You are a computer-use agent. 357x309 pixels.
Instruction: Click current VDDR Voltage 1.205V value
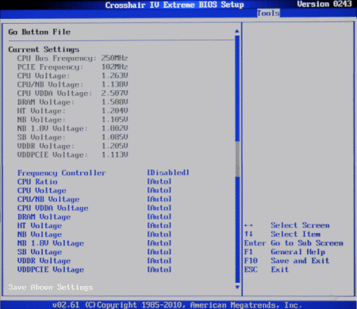[x=114, y=146]
